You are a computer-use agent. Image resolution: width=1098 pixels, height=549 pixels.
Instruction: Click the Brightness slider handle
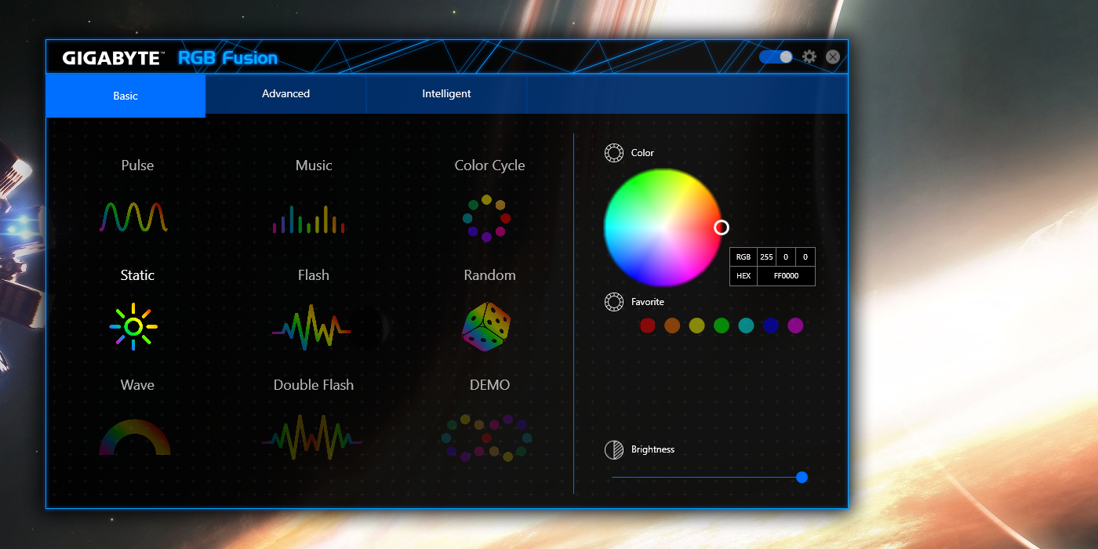(x=802, y=477)
